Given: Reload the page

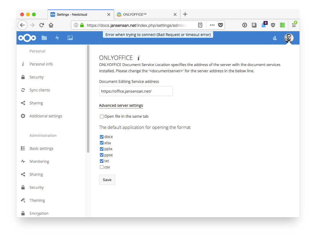Looking at the screenshot, I should click(42, 25).
